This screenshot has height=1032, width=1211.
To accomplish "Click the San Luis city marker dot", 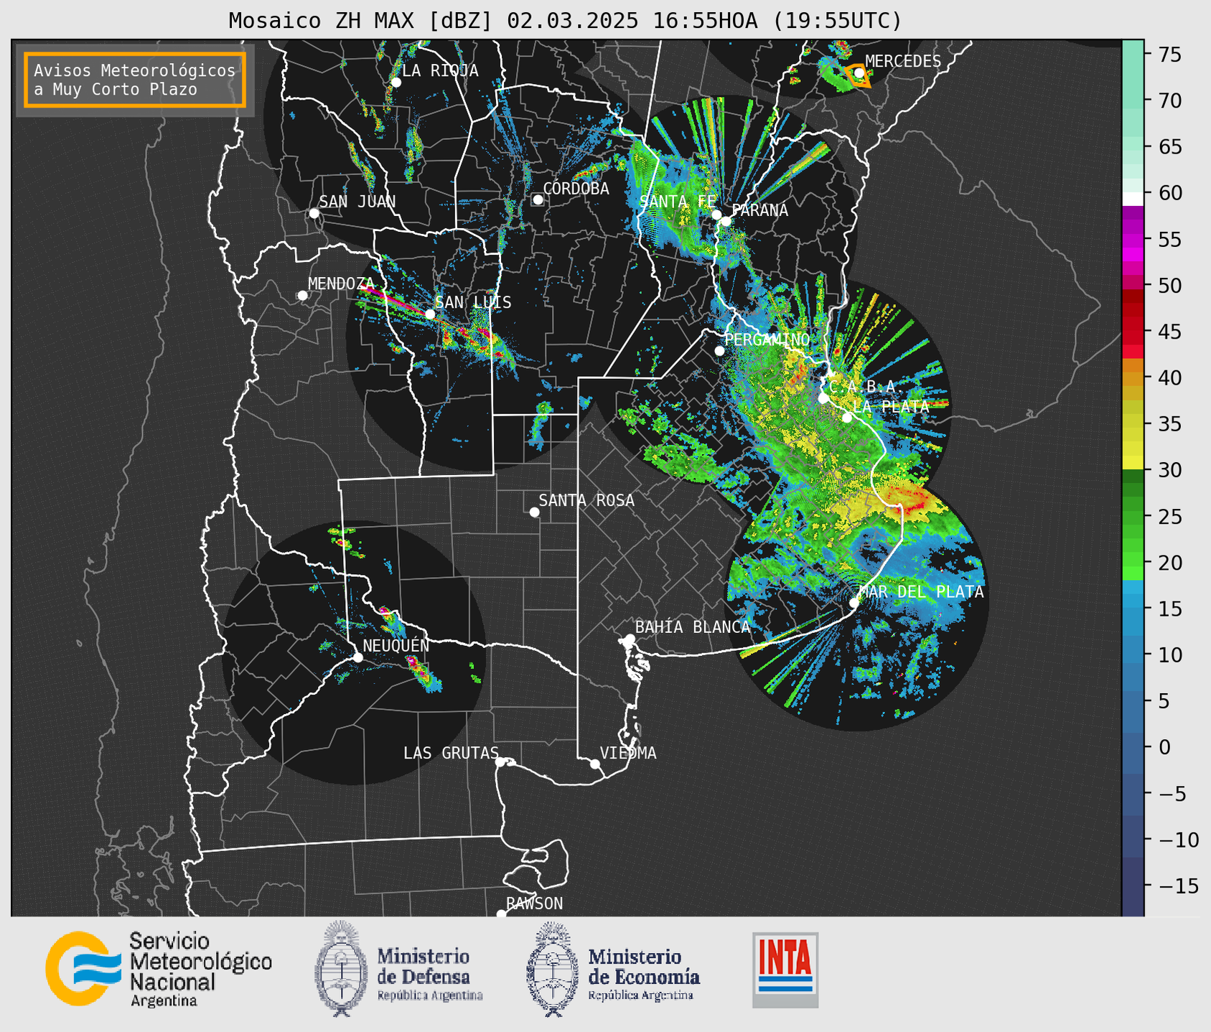I will 430,314.
